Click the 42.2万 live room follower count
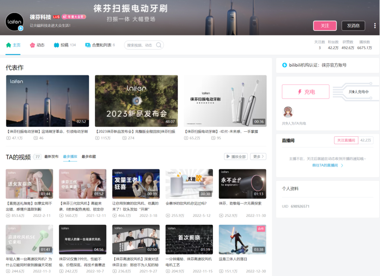This screenshot has width=380, height=276. [x=366, y=140]
